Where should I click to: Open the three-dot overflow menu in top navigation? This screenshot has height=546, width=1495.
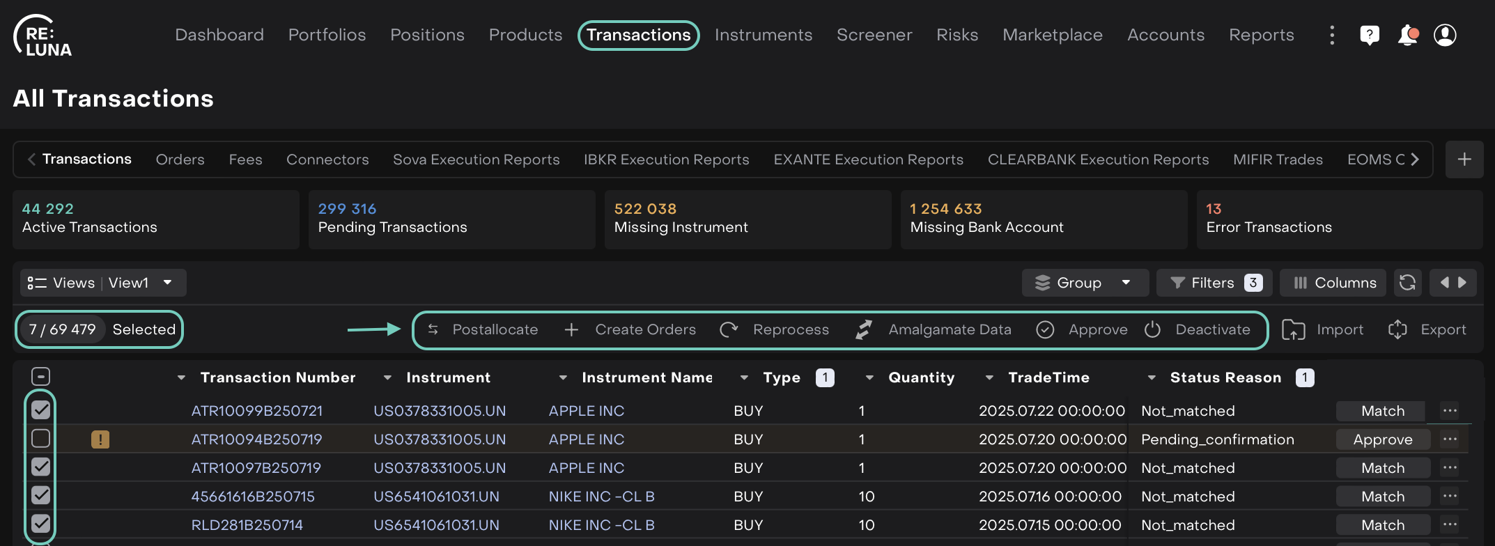click(1332, 35)
